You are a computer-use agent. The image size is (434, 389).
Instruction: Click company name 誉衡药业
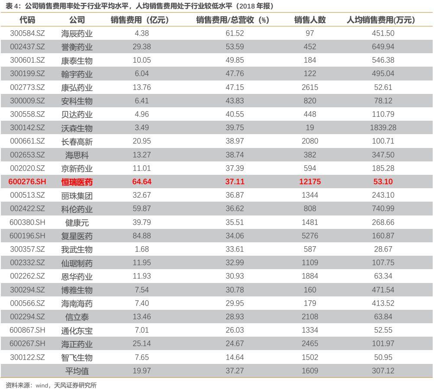pyautogui.click(x=77, y=47)
